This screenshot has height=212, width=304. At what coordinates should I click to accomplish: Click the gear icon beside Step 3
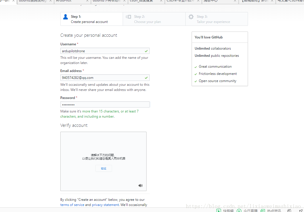(x=191, y=17)
